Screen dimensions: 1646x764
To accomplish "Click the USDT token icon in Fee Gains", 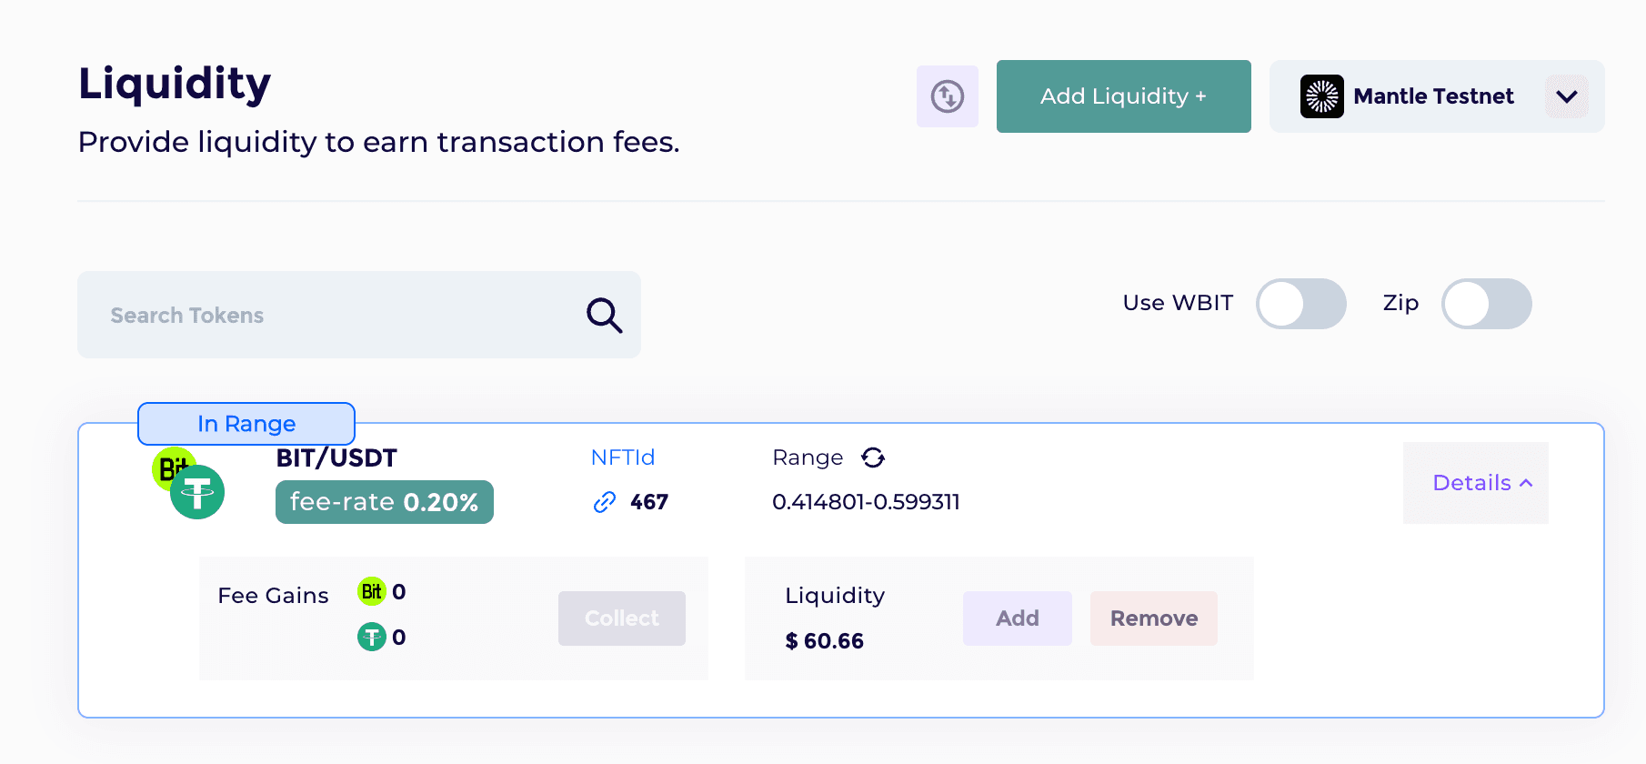I will coord(371,637).
